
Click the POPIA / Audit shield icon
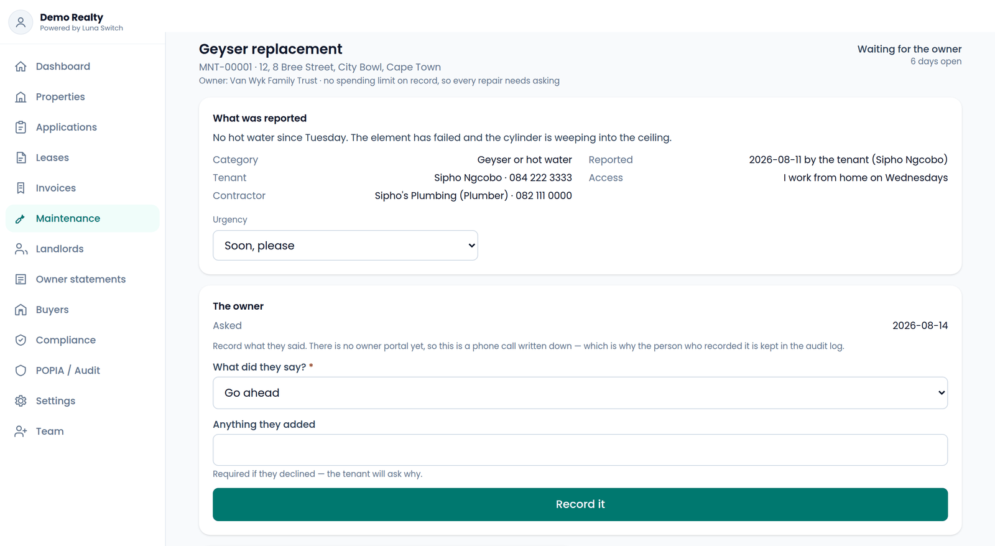pyautogui.click(x=21, y=371)
